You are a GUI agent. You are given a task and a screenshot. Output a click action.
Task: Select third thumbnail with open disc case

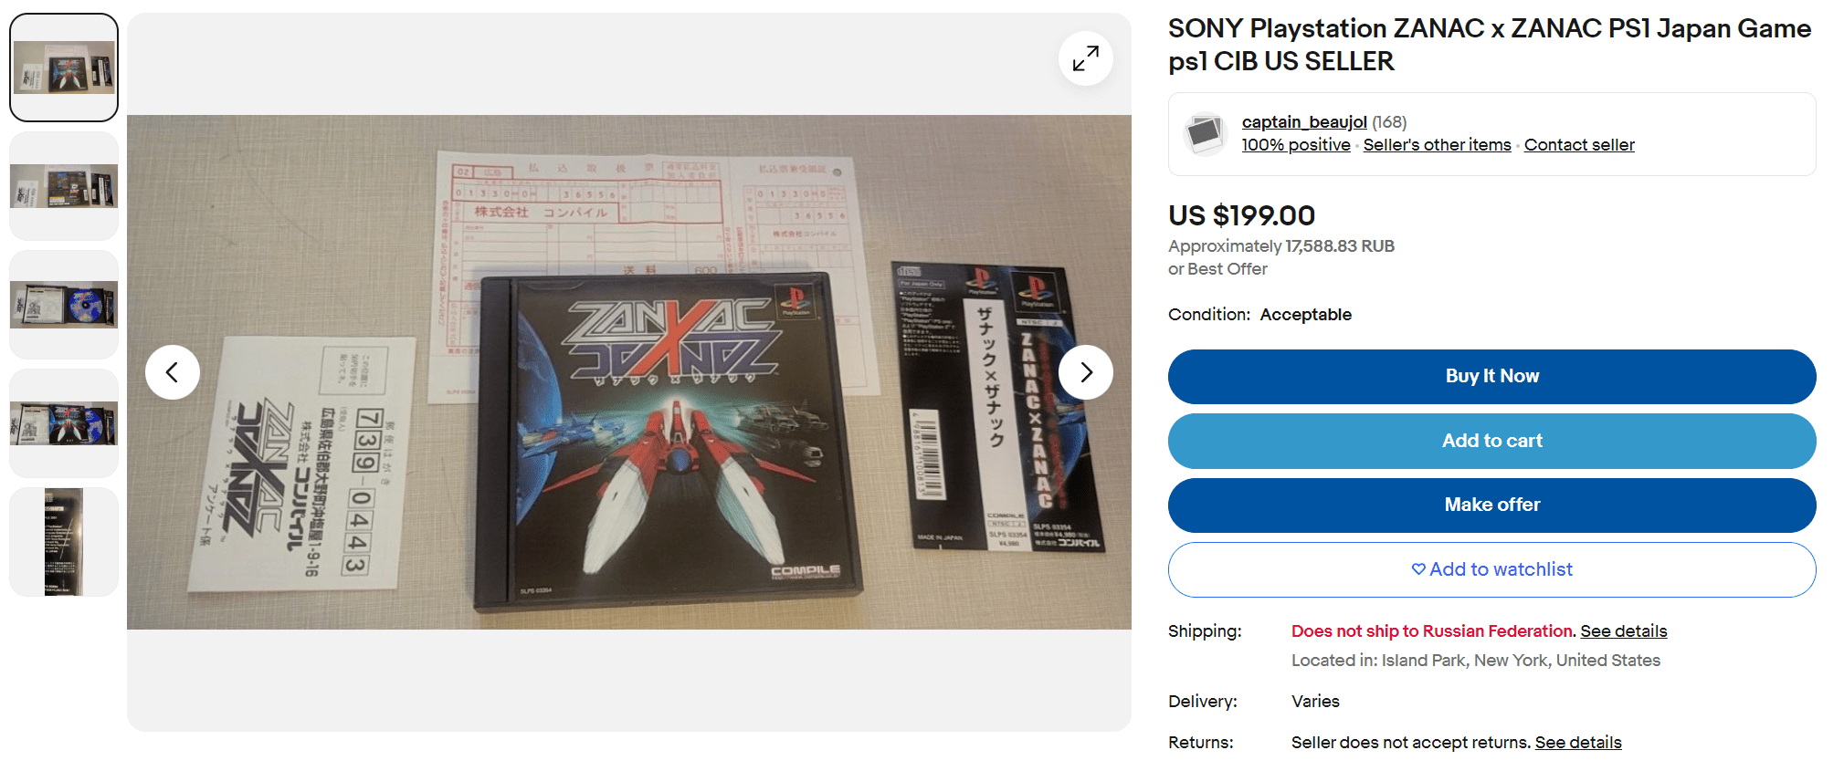coord(64,305)
